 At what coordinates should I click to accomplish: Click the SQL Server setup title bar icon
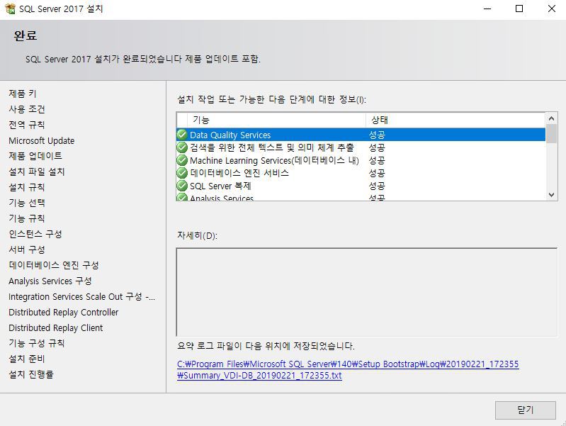(10, 9)
